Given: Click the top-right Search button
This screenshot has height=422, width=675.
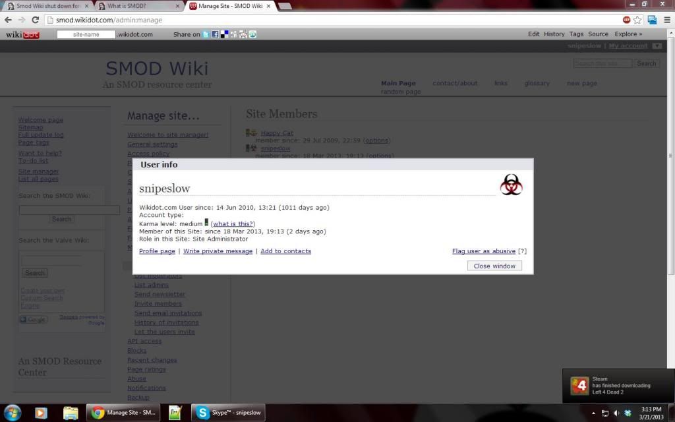Looking at the screenshot, I should [646, 63].
